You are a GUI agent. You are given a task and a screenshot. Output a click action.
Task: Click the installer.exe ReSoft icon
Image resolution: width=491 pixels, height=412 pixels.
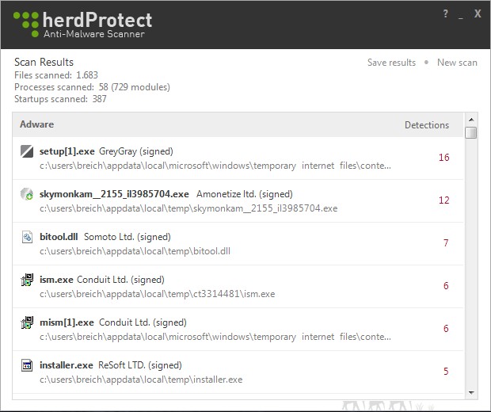pyautogui.click(x=27, y=365)
